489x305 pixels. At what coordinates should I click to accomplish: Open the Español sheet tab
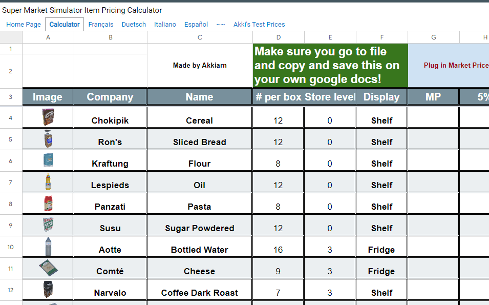(196, 24)
